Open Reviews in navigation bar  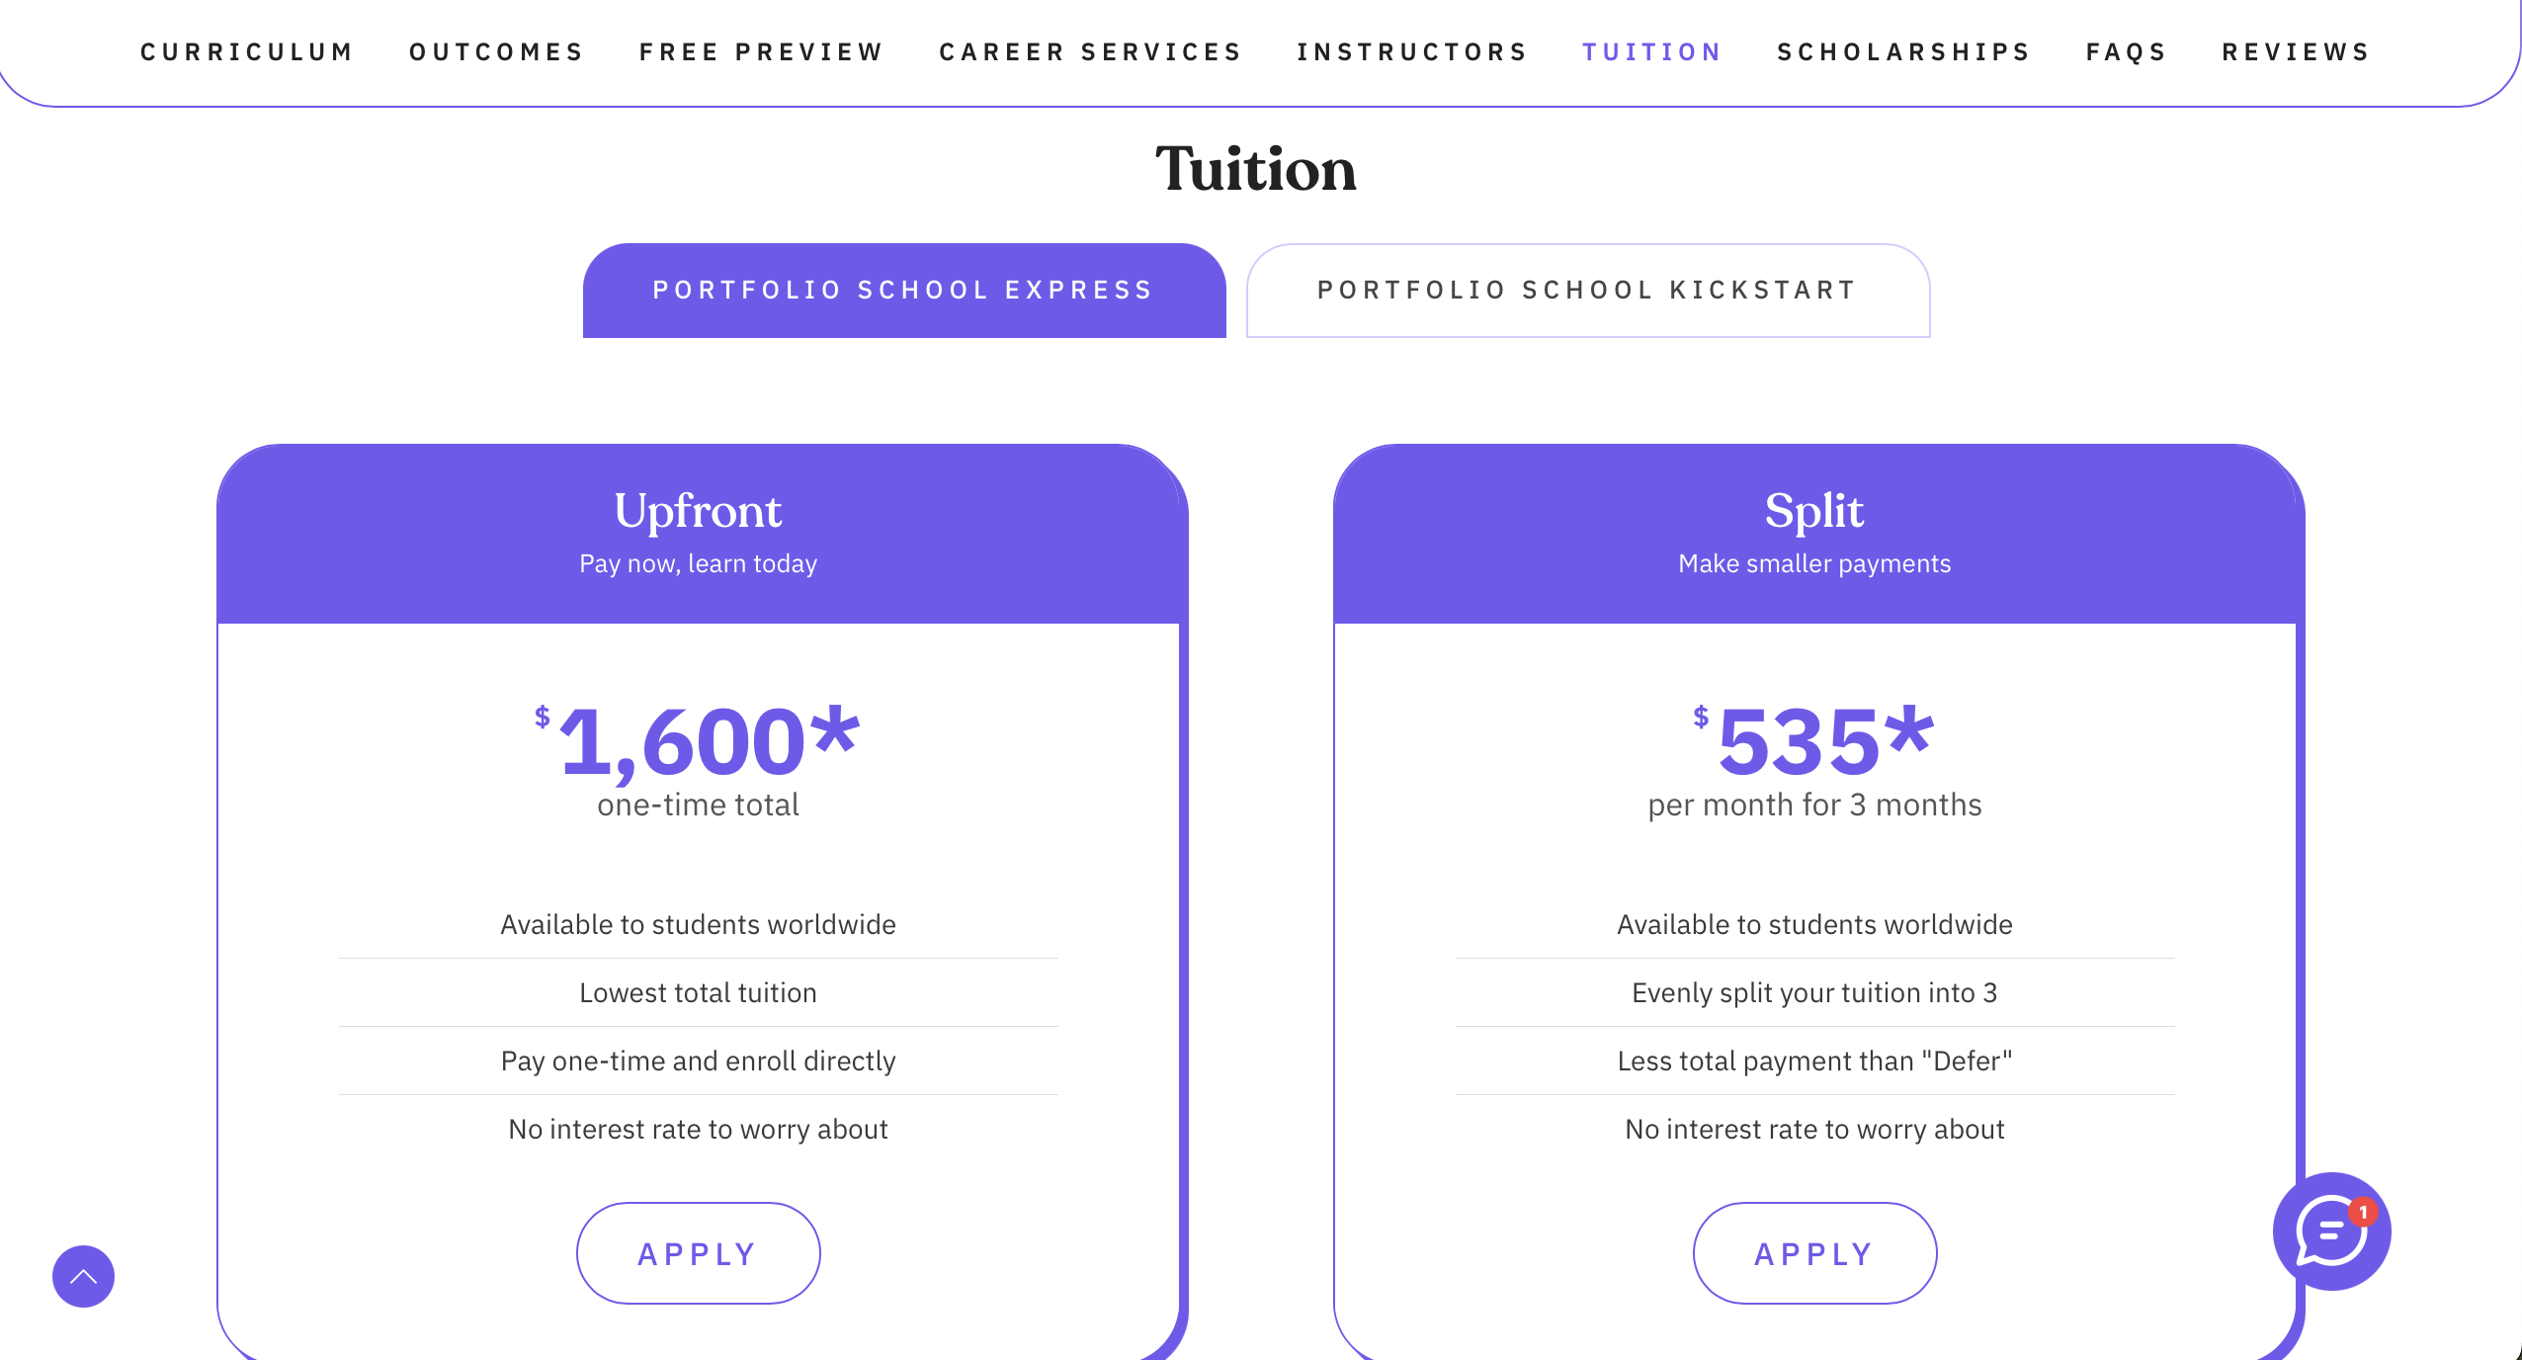tap(2297, 52)
